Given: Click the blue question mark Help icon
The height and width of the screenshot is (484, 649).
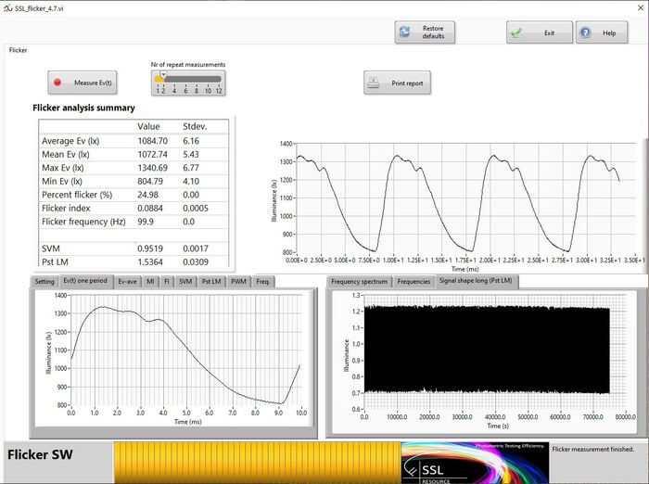Looking at the screenshot, I should (585, 32).
